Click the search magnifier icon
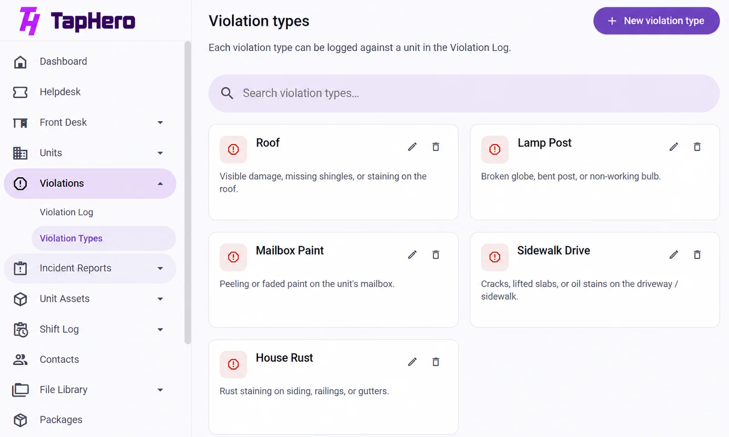Image resolution: width=729 pixels, height=437 pixels. tap(227, 93)
